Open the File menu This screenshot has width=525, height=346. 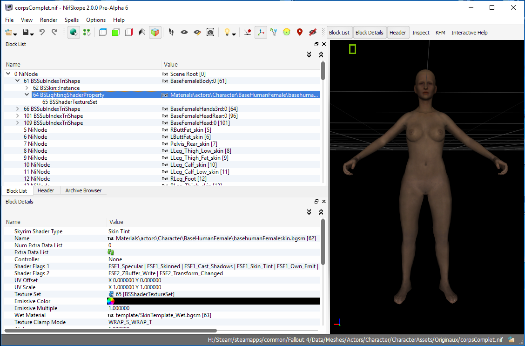[x=9, y=20]
